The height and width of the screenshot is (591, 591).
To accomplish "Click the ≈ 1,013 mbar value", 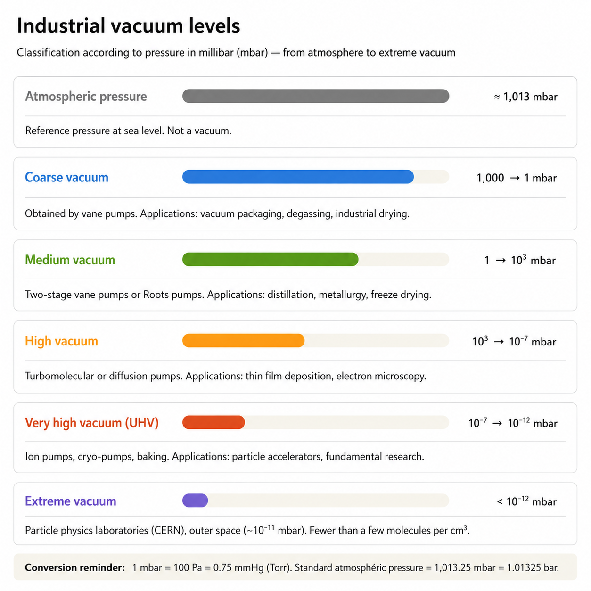I will (525, 97).
